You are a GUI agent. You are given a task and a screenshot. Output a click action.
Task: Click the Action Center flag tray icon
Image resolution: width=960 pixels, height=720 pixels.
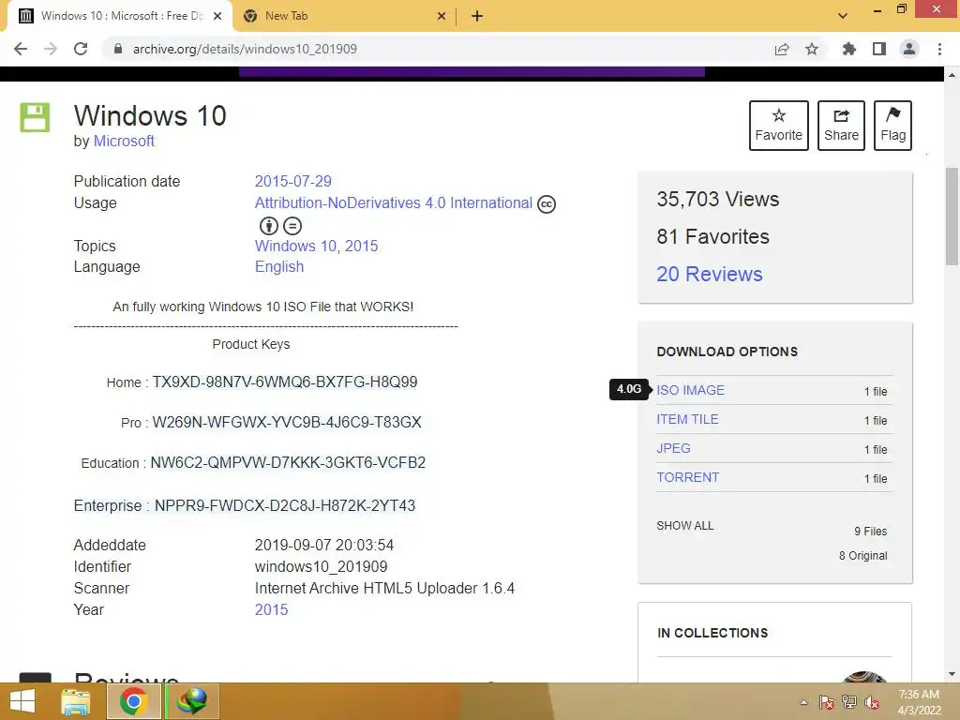point(826,702)
